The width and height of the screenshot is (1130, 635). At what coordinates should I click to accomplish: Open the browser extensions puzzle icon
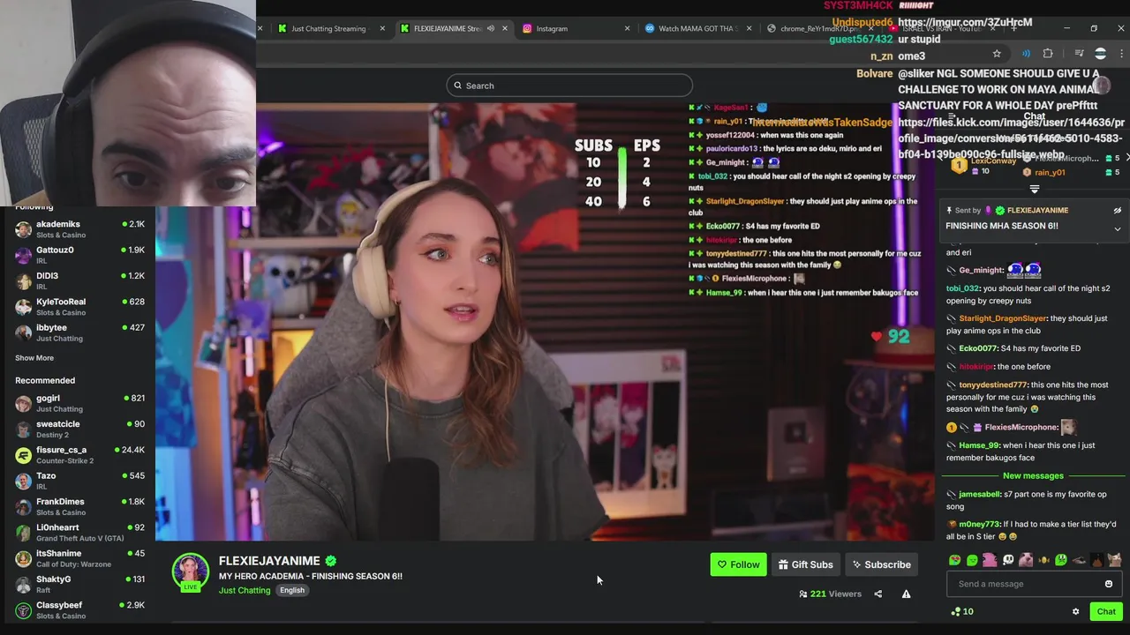[x=1048, y=54]
